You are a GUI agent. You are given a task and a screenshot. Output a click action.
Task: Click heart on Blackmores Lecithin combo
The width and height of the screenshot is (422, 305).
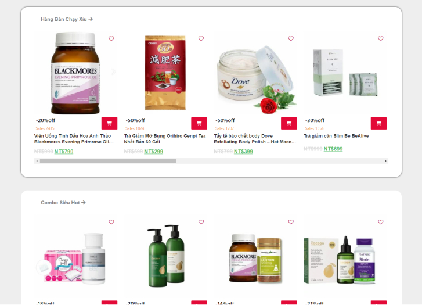[x=291, y=222]
